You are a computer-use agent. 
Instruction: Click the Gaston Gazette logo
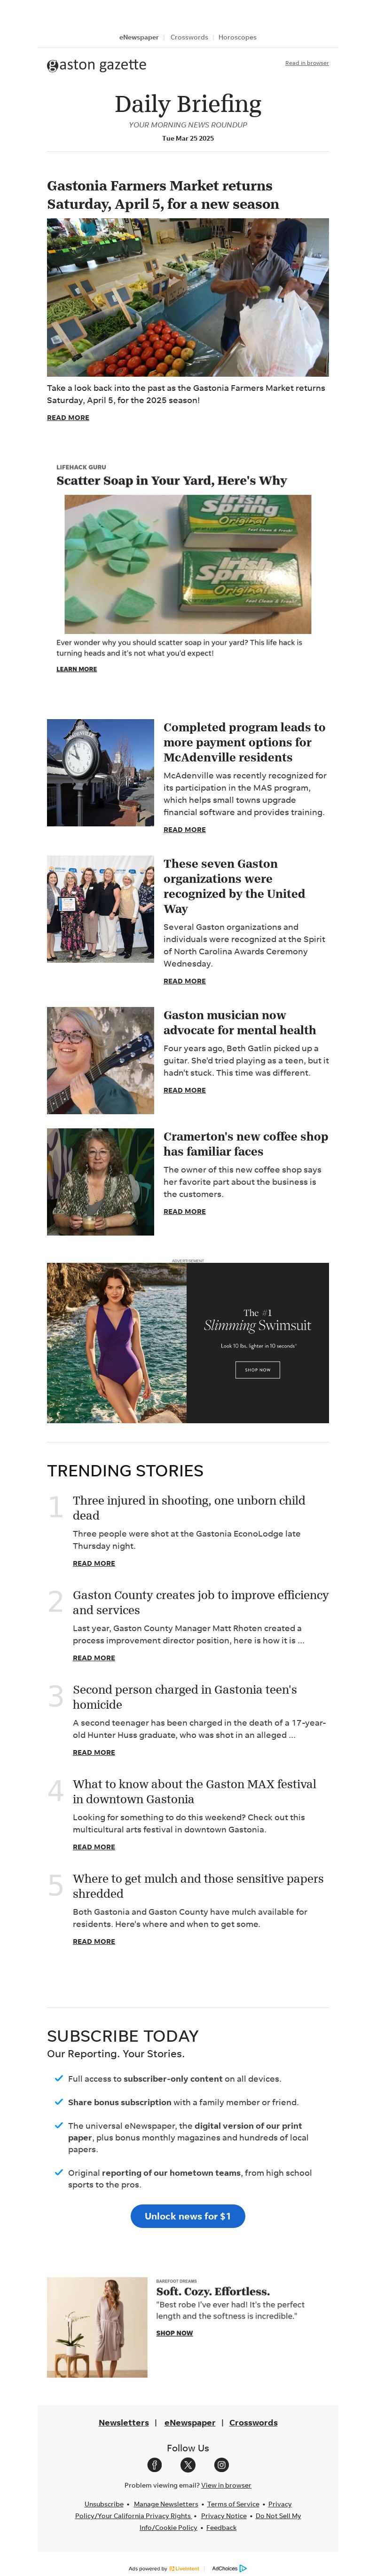tap(96, 65)
